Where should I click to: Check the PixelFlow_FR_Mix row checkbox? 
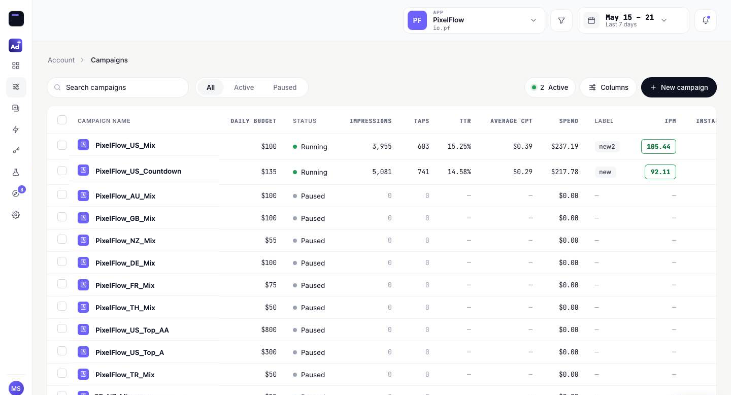tap(62, 284)
